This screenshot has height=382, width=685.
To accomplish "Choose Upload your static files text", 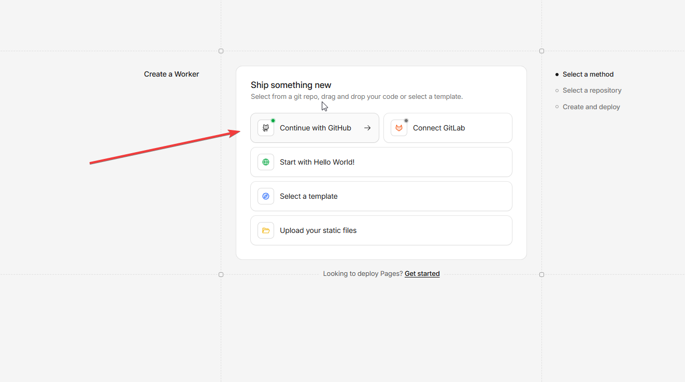I will 318,230.
